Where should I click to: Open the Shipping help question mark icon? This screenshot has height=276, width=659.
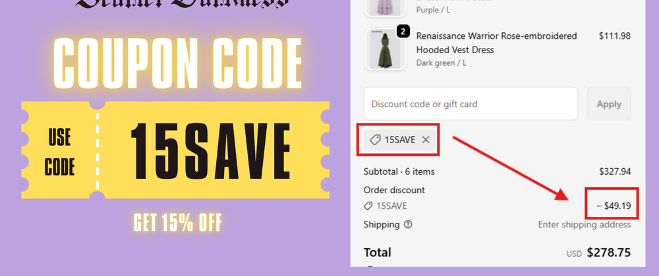click(408, 225)
